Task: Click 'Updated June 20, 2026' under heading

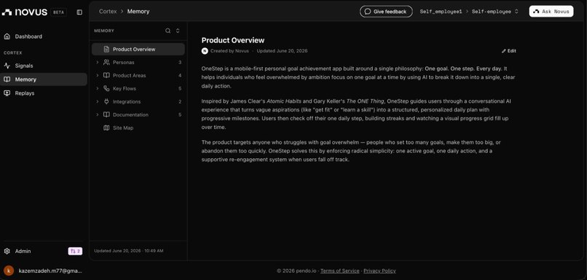Action: point(282,51)
